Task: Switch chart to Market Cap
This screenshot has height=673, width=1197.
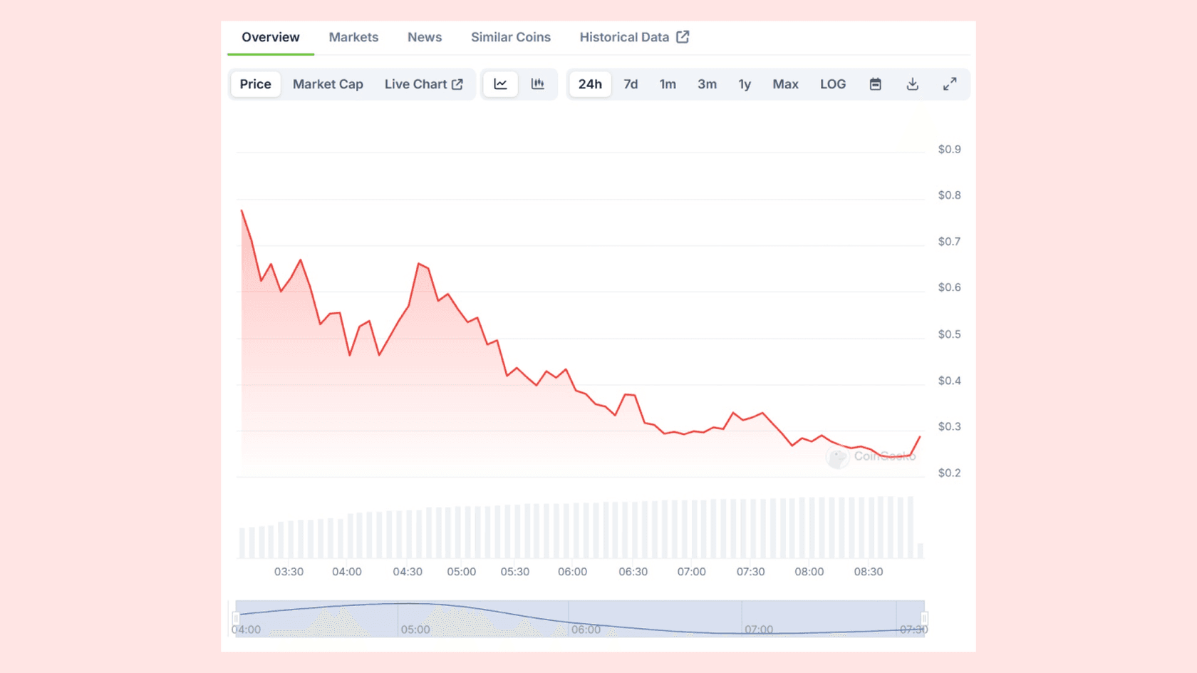Action: pos(328,84)
